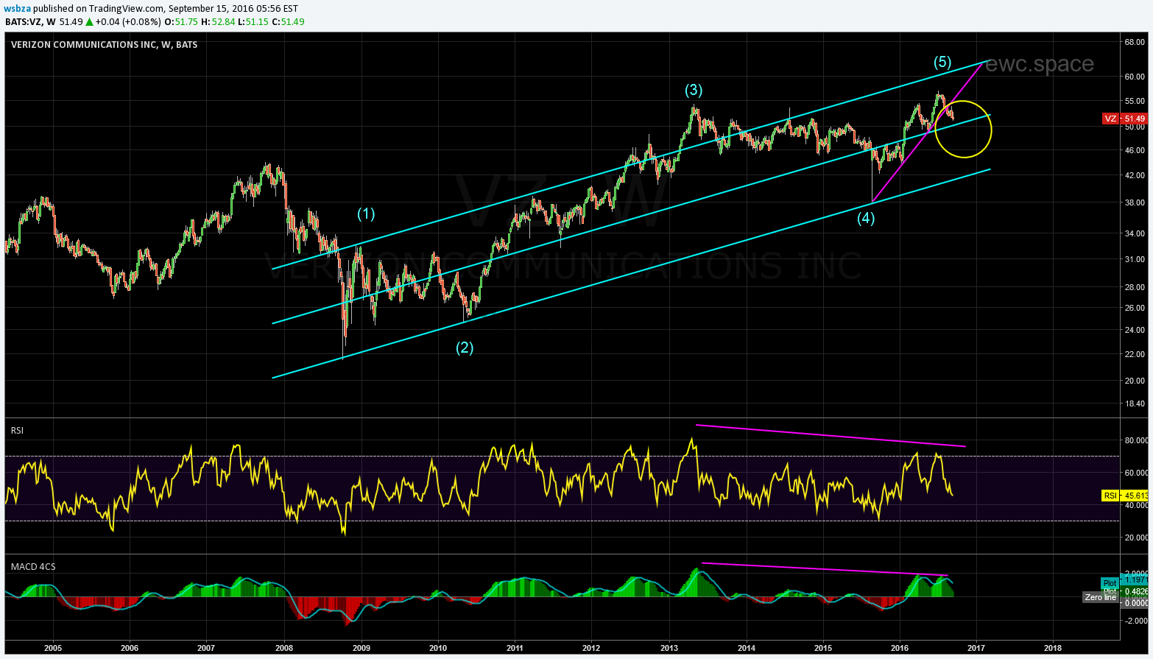Click the red VZ 51.49 price tag
The width and height of the screenshot is (1153, 659).
pos(1124,119)
